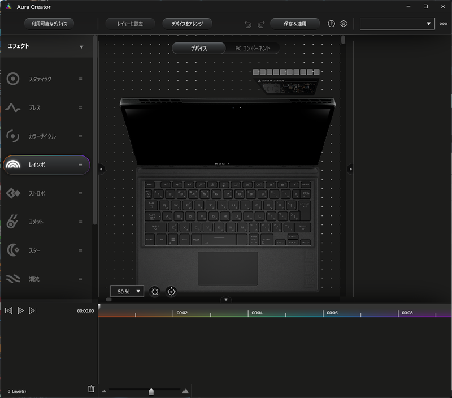Click the recenter device view icon
This screenshot has height=398, width=452.
171,291
